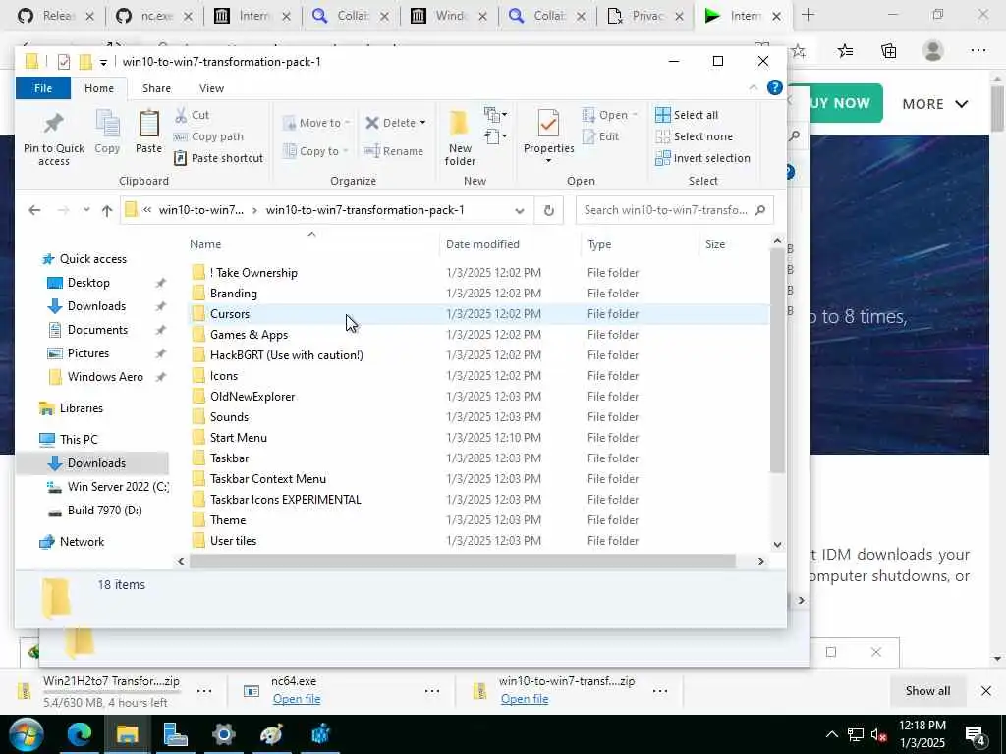1006x754 pixels.
Task: Open Properties via checkmark icon
Action: [548, 123]
